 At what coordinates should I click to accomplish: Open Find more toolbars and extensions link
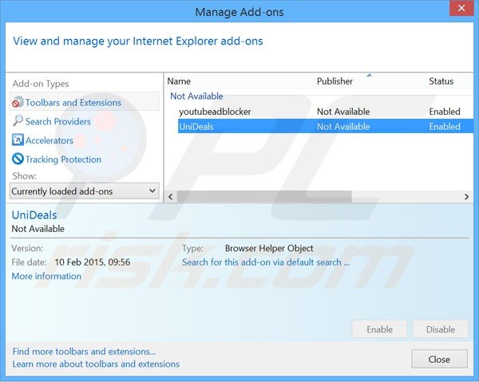[84, 352]
